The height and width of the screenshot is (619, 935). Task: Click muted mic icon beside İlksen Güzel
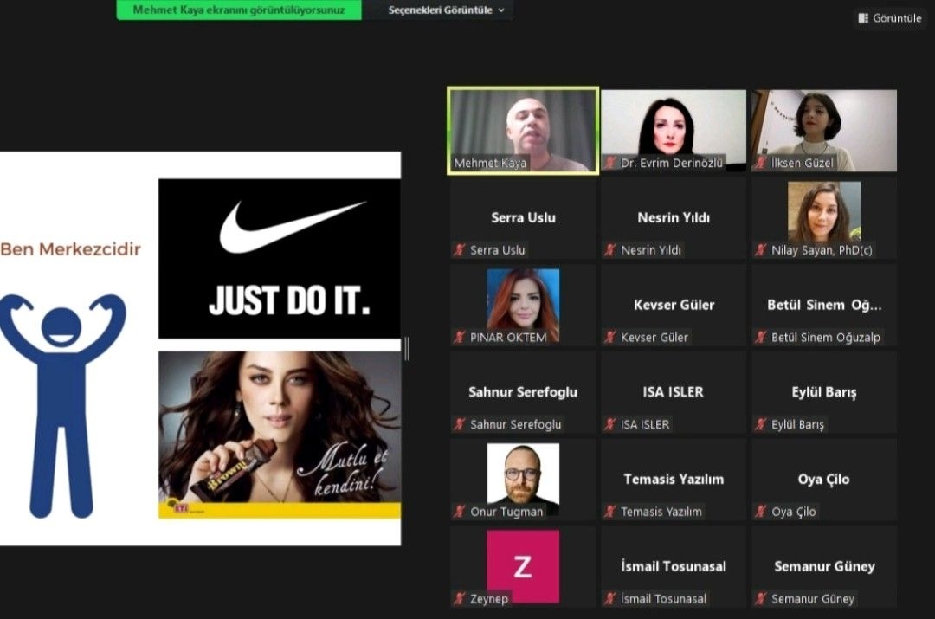pyautogui.click(x=760, y=163)
